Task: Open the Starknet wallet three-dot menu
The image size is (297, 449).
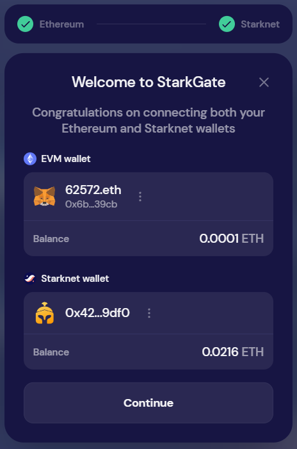Action: click(x=149, y=313)
